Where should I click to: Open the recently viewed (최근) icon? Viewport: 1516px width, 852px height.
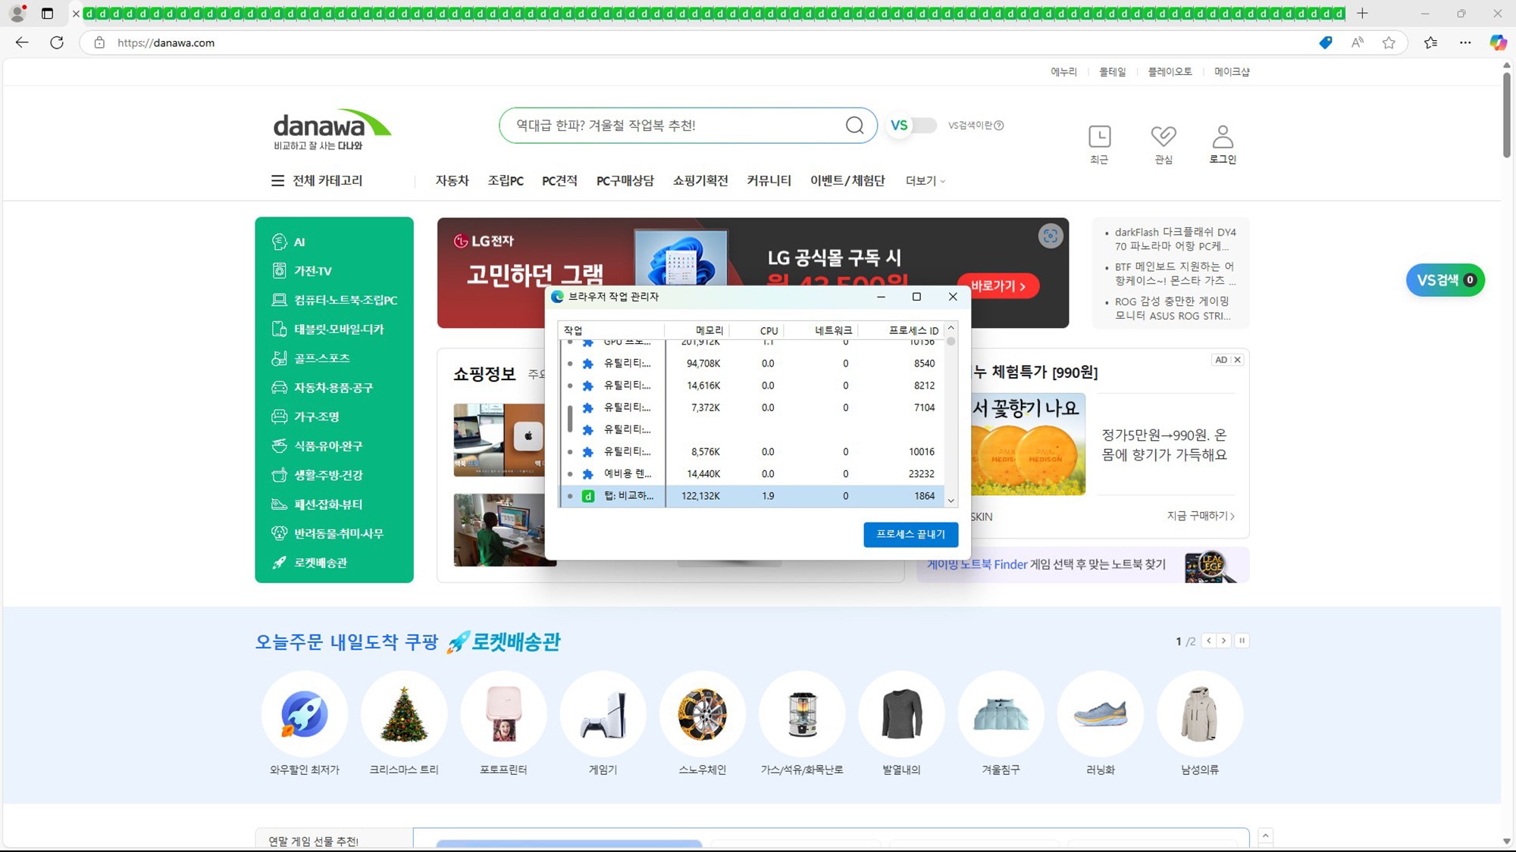[1099, 137]
